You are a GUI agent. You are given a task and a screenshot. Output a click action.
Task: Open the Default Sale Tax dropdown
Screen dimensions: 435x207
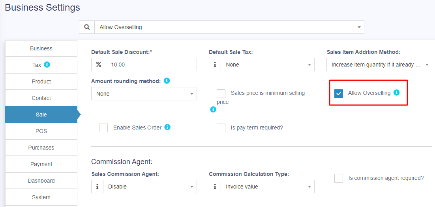267,65
